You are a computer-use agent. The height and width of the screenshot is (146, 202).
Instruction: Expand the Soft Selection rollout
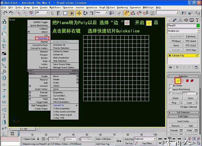183,112
